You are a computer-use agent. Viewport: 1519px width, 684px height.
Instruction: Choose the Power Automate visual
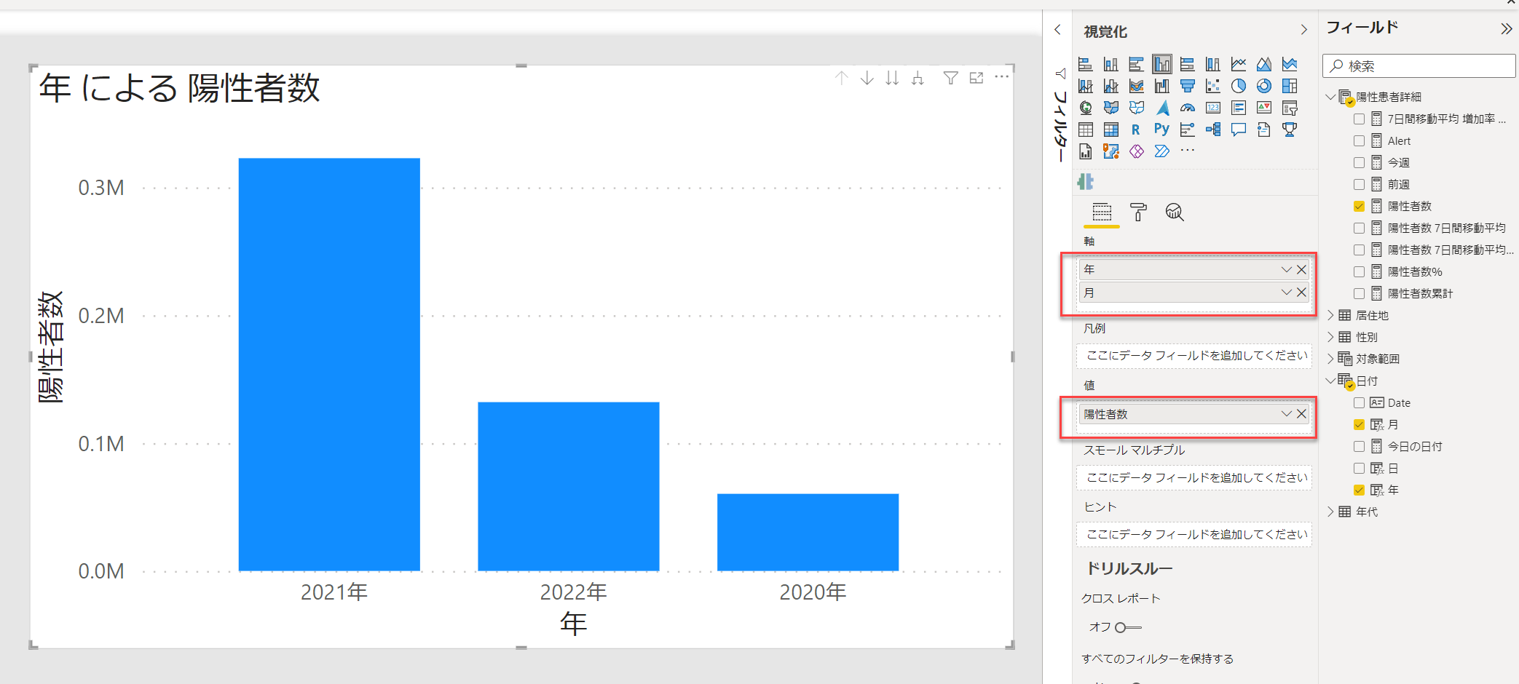(1162, 151)
